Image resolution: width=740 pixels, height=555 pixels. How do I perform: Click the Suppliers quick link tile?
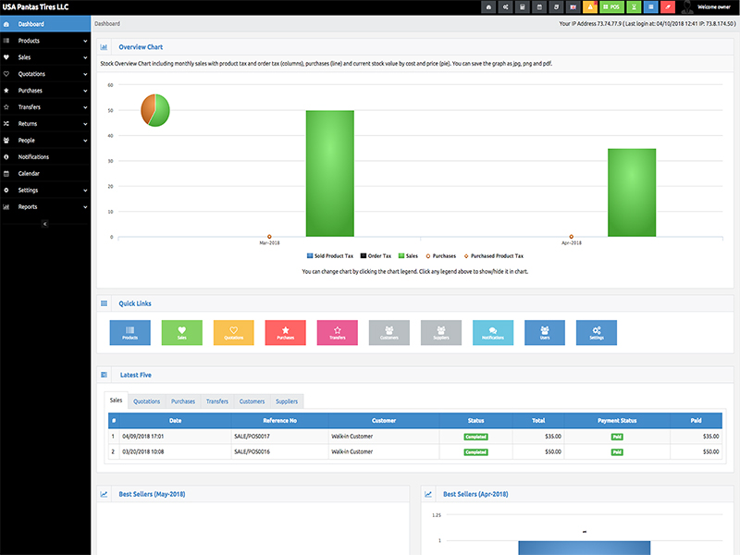[440, 333]
